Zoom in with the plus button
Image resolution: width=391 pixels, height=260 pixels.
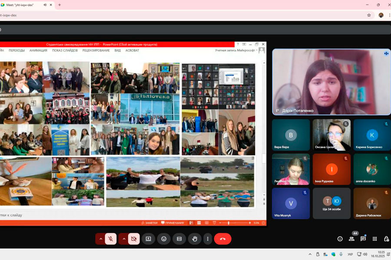250,223
